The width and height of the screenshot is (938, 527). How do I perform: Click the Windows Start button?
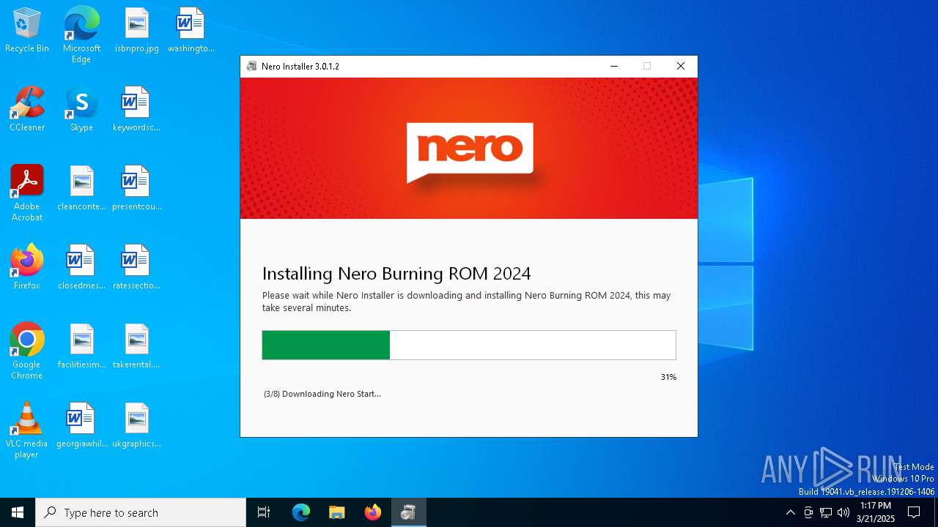18,512
